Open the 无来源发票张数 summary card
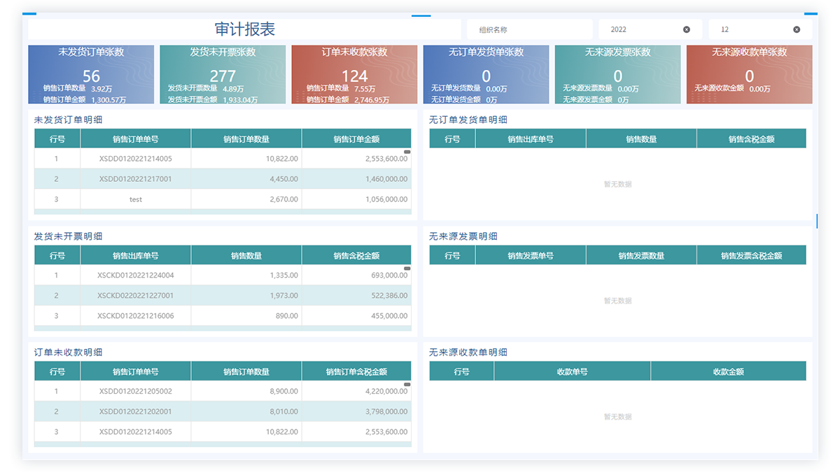This screenshot has height=472, width=840. [x=617, y=74]
